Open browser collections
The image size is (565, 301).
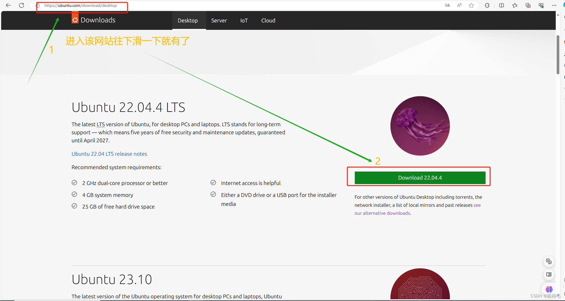point(528,5)
